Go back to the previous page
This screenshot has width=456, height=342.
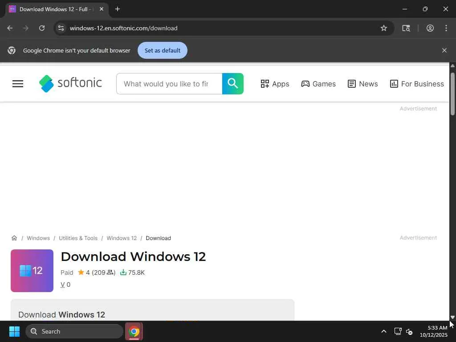(x=10, y=28)
